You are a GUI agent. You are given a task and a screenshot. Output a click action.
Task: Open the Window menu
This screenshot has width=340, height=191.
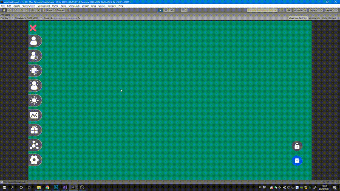tap(112, 6)
